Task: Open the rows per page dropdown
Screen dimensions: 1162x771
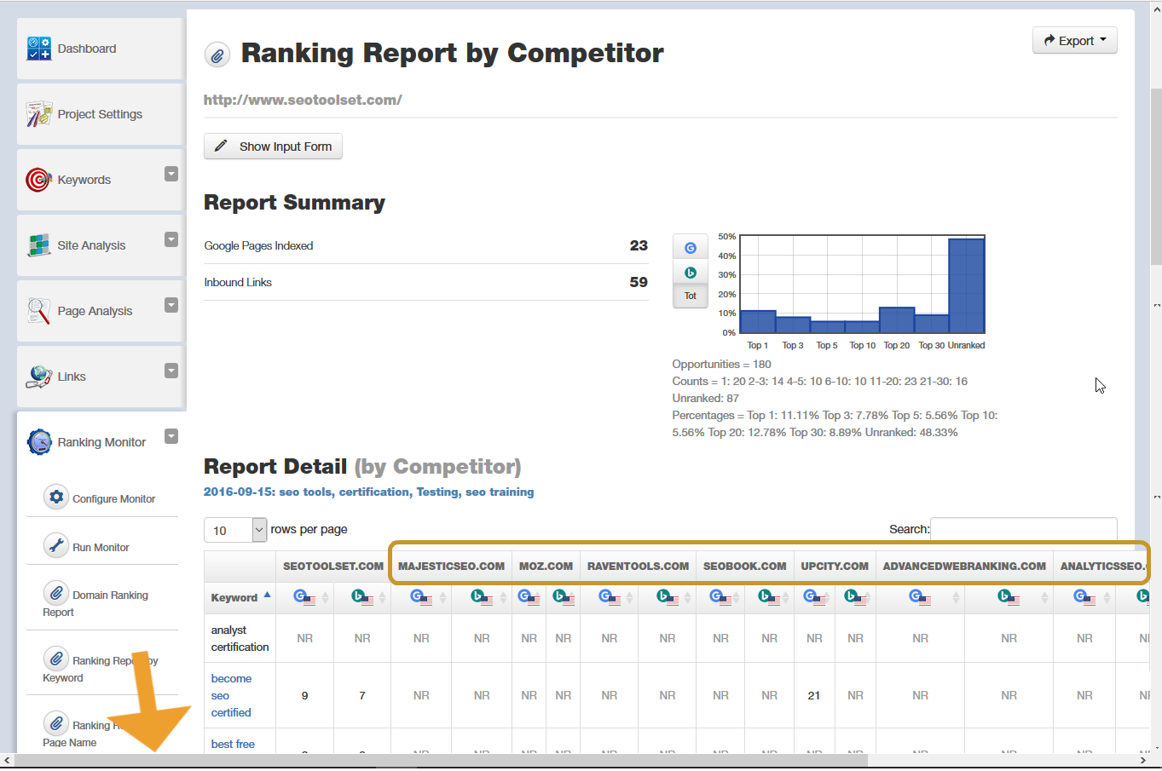Action: [235, 530]
